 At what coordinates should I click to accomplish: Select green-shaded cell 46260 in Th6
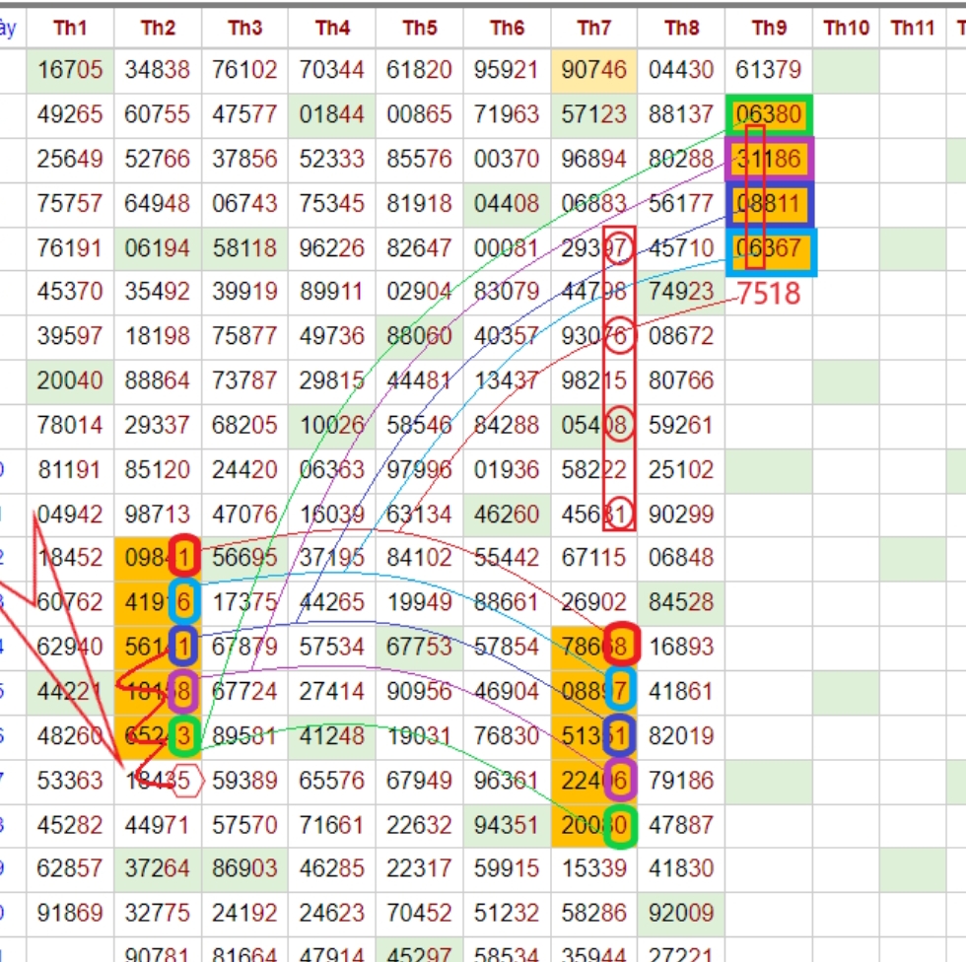coord(507,514)
